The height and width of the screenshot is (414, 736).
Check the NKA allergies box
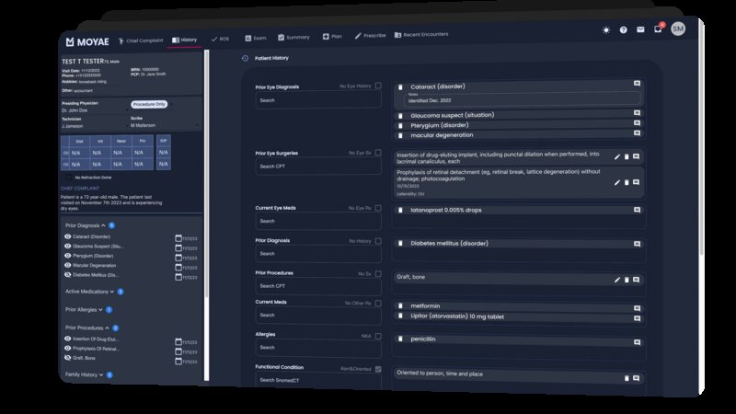[378, 336]
